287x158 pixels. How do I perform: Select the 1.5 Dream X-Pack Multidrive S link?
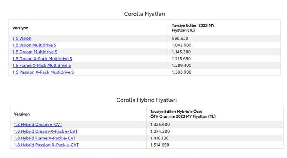click(x=42, y=59)
